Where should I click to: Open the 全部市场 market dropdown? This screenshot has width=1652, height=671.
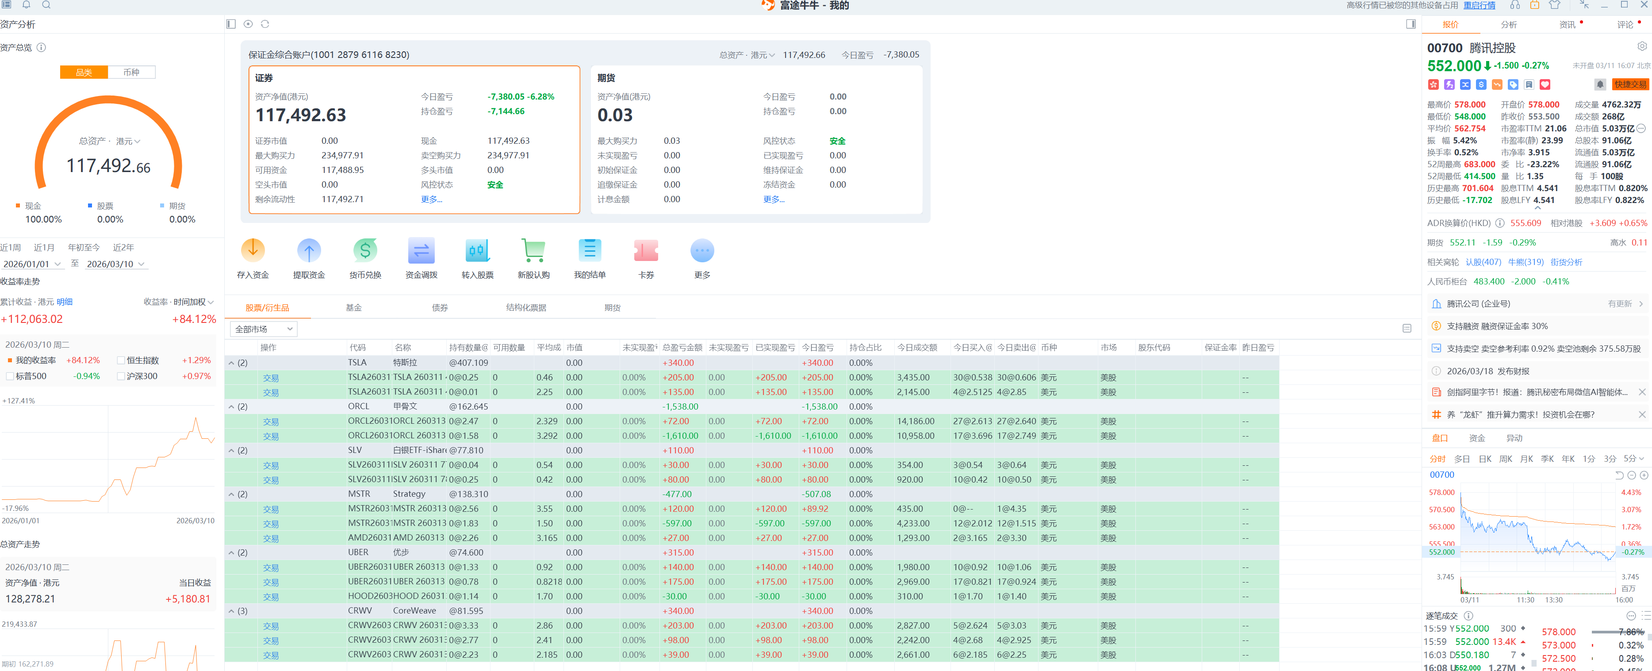click(264, 329)
